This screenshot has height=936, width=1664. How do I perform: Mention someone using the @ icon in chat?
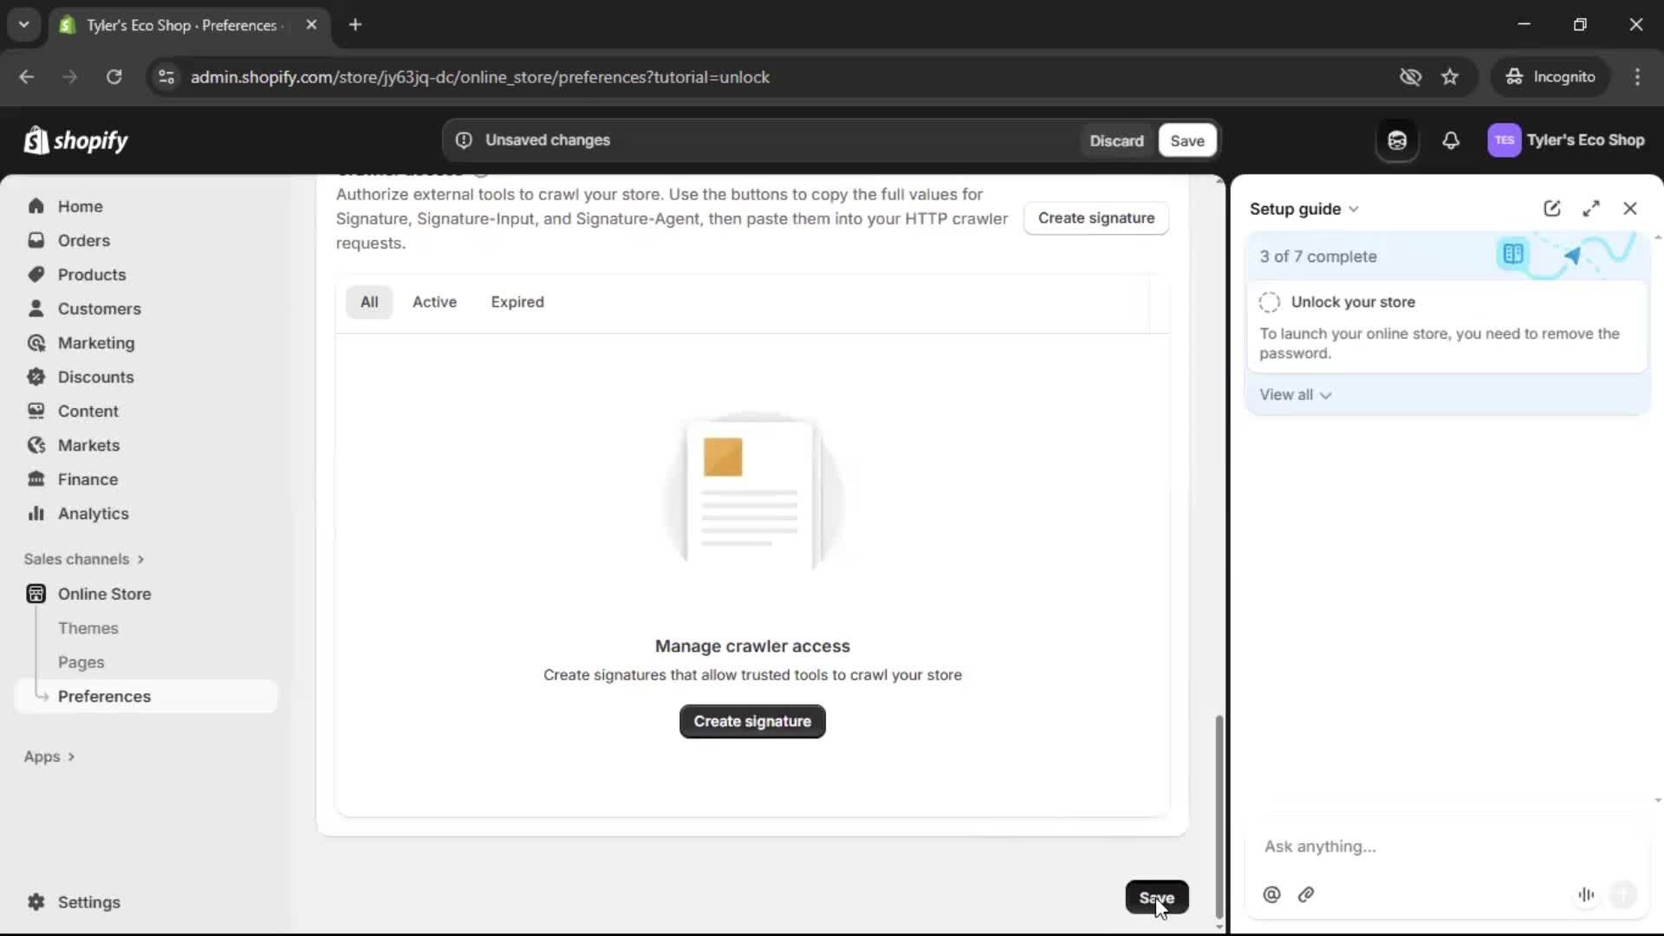[x=1271, y=894]
